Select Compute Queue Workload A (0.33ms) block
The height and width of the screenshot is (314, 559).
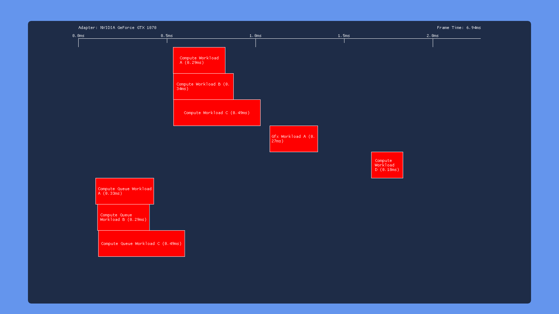125,191
